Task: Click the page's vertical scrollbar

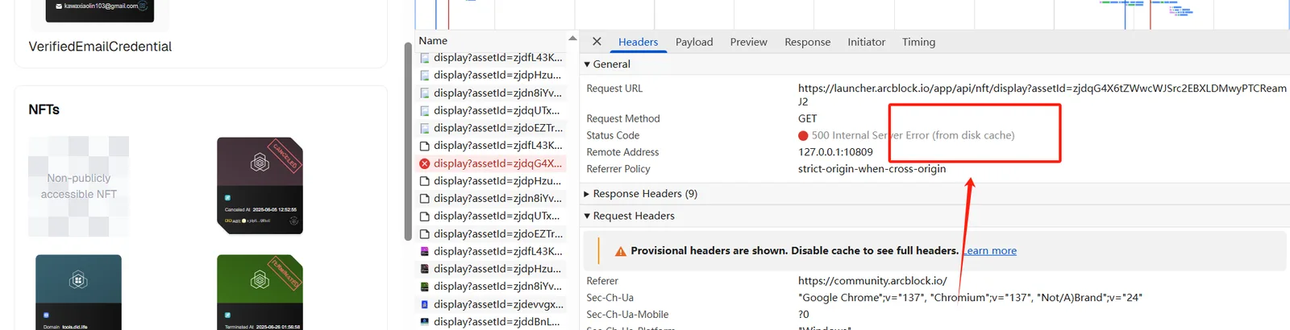Action: [x=408, y=141]
